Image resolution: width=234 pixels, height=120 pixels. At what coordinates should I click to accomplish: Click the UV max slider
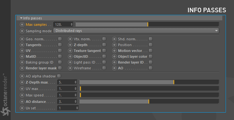149,89
